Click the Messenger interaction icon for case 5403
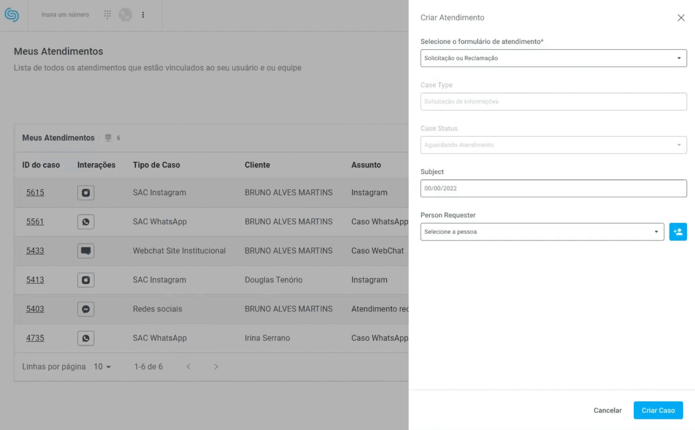695x430 pixels. (x=86, y=309)
